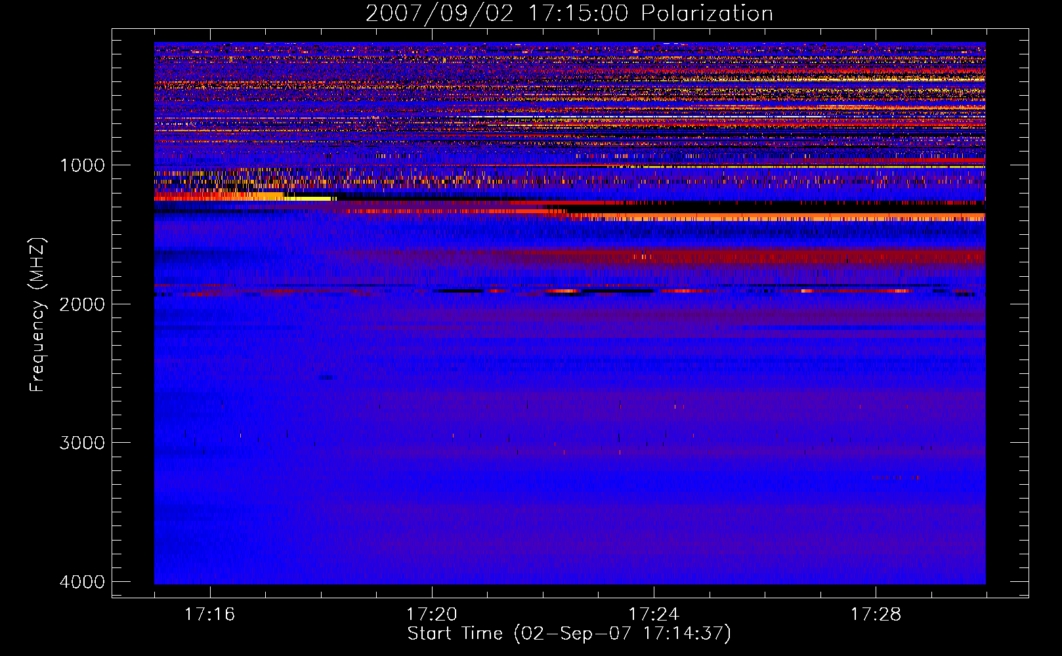Click the 'Start Time (02-Sep-07 17:14:37)' x-axis label
Viewport: 1062px width, 656px height.
pyautogui.click(x=569, y=634)
